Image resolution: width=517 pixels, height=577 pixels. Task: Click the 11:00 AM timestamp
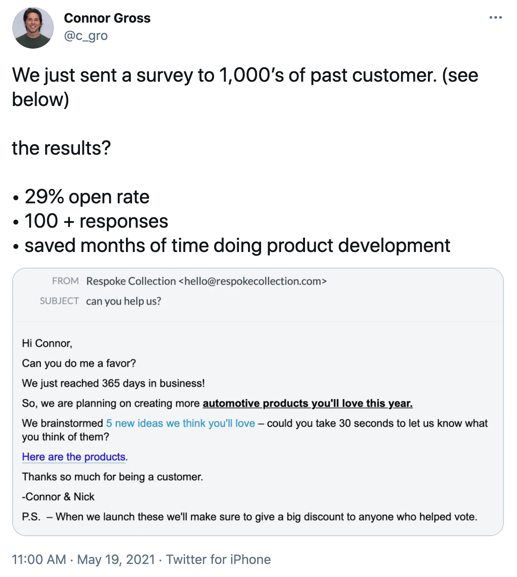click(x=39, y=559)
